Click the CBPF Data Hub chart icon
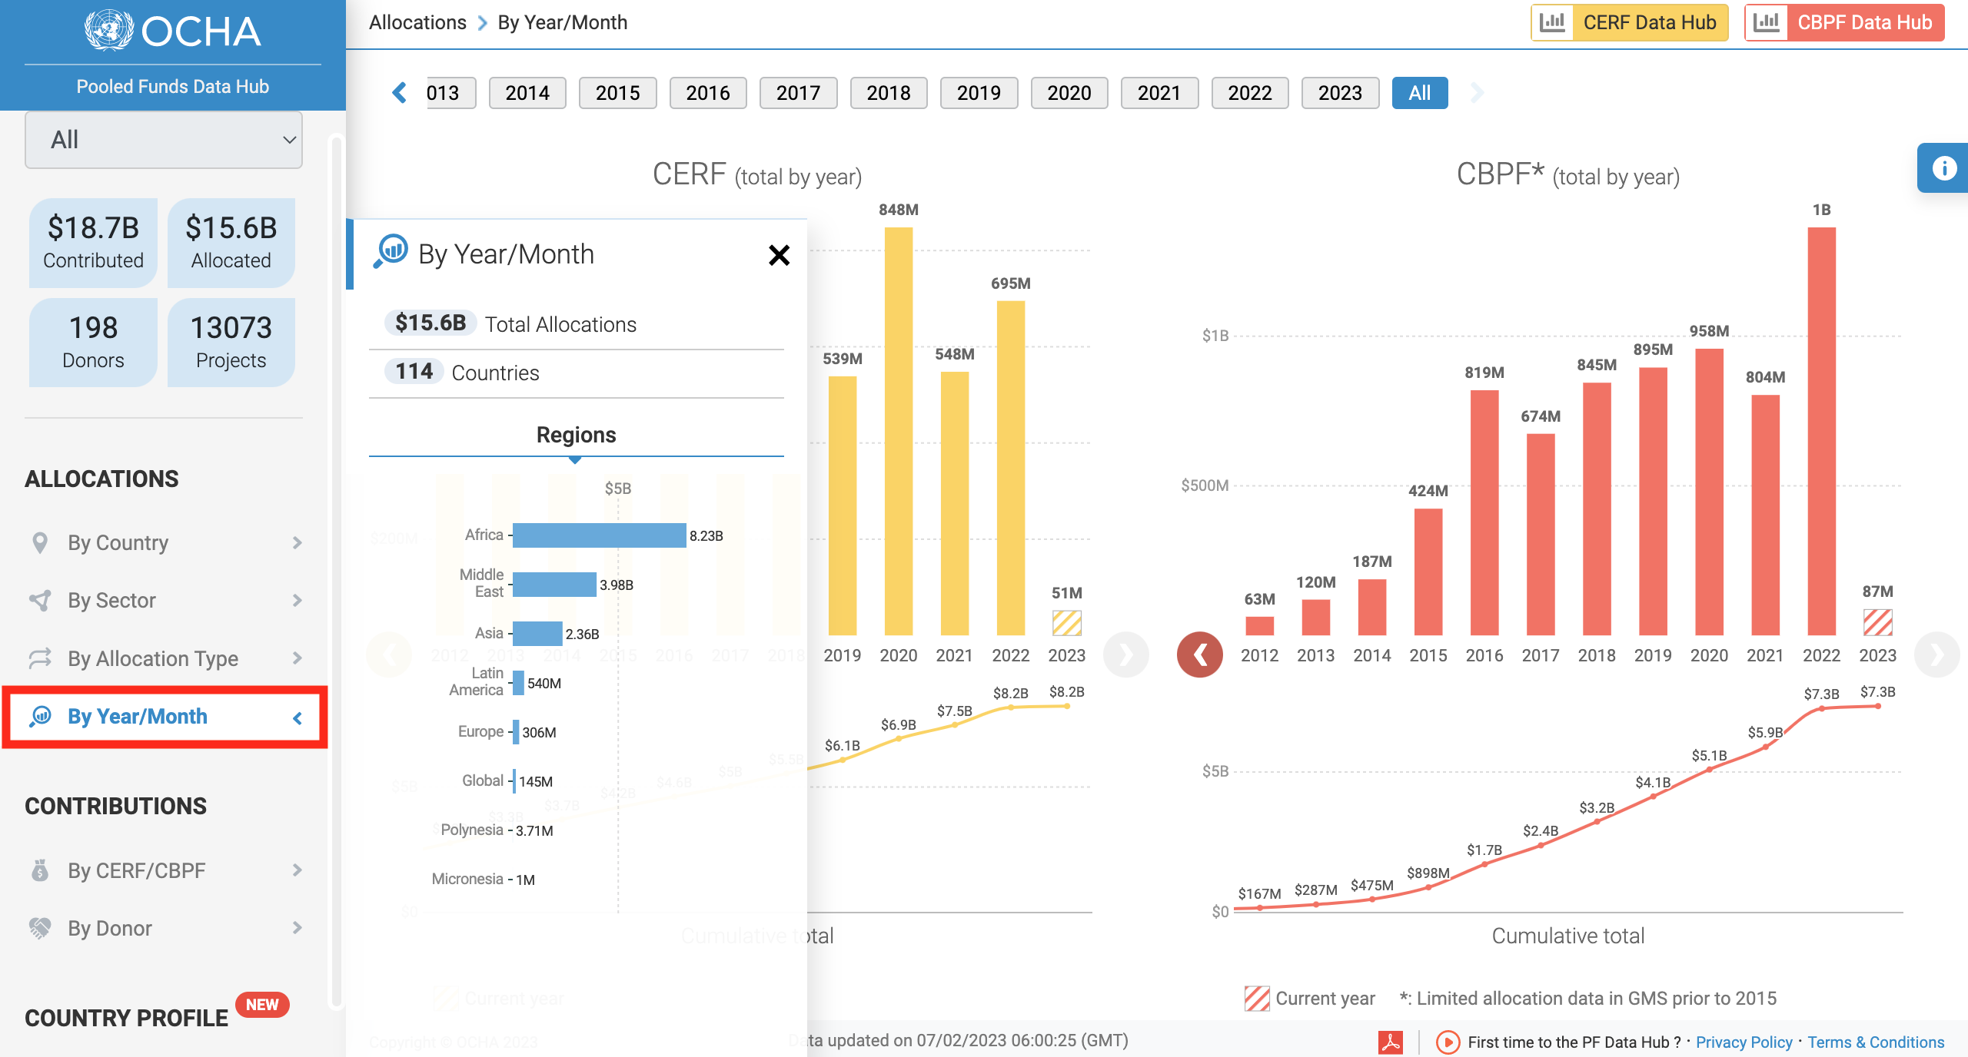Viewport: 1968px width, 1057px height. tap(1766, 22)
